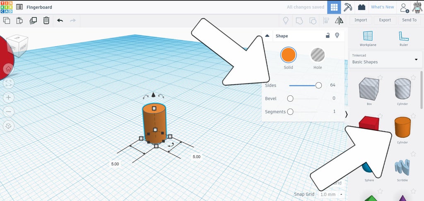Select the orange Cylinder shape
This screenshot has width=424, height=201.
pos(402,127)
